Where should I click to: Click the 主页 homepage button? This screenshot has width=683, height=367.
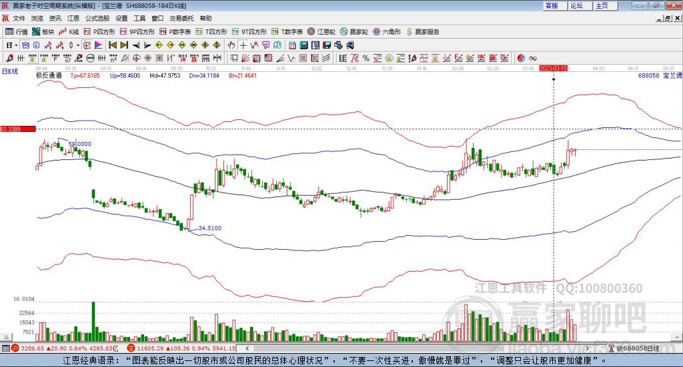point(606,5)
